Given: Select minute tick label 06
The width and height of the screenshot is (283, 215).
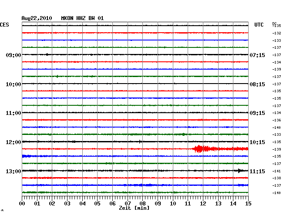Looking at the screenshot, I should 112,204.
